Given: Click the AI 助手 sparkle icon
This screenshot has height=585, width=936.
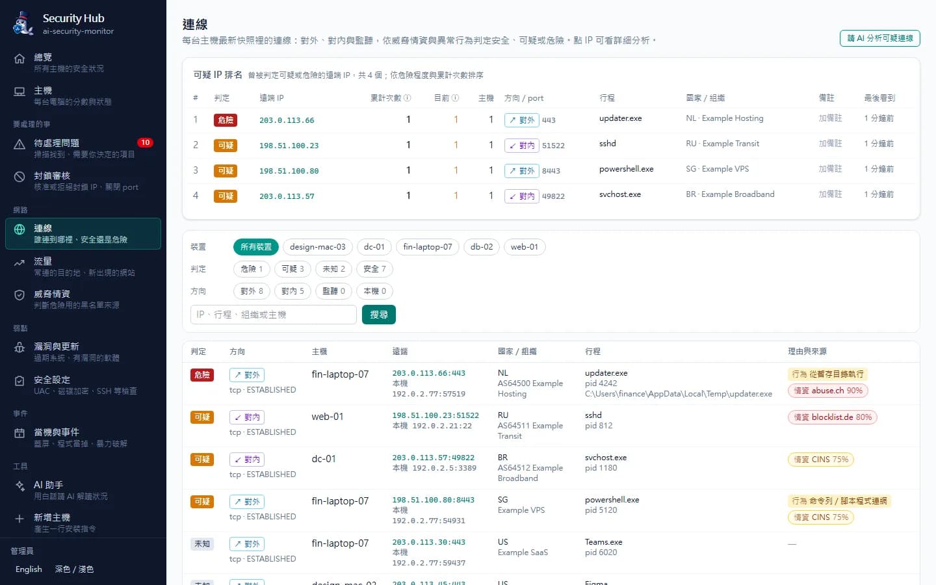Looking at the screenshot, I should (19, 486).
